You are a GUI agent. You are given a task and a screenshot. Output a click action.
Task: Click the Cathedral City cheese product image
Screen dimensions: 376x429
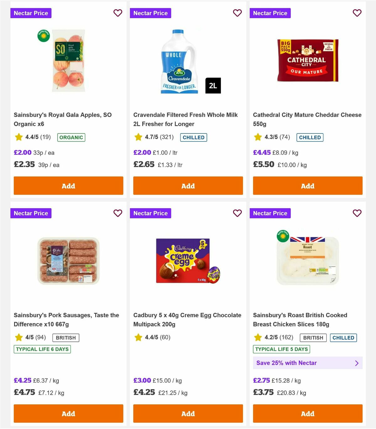pyautogui.click(x=307, y=60)
